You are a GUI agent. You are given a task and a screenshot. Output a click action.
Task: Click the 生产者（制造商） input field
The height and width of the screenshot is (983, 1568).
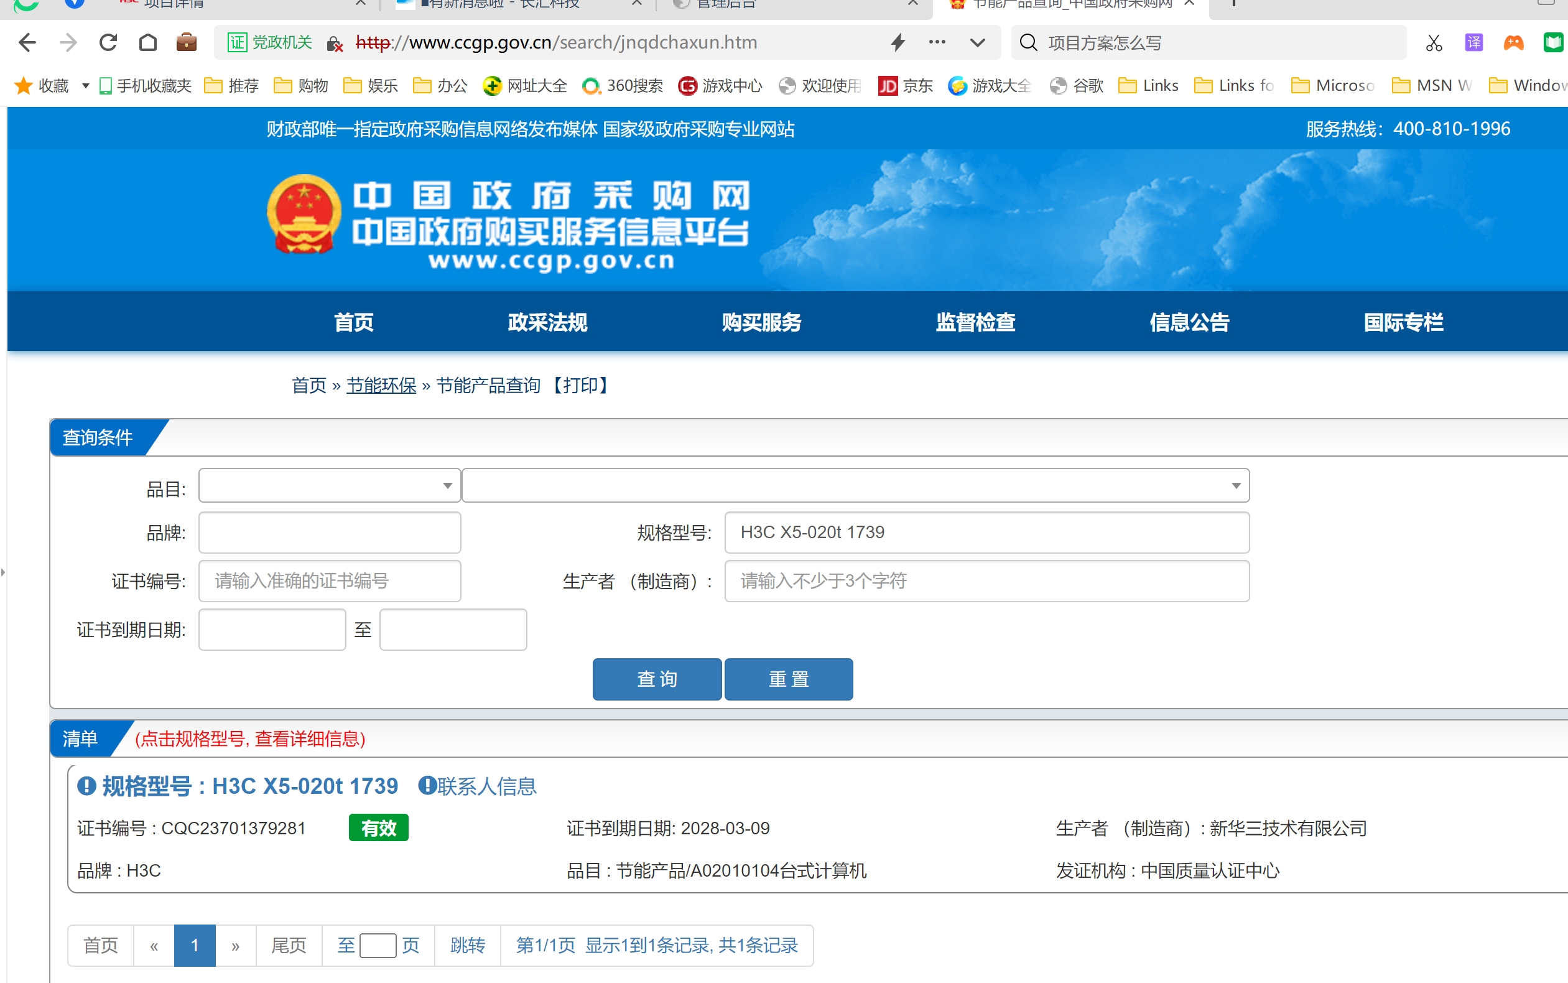(x=986, y=581)
